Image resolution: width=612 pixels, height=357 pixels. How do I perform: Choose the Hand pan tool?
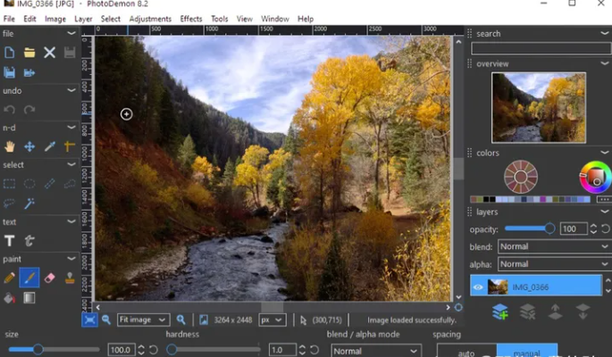coord(10,146)
